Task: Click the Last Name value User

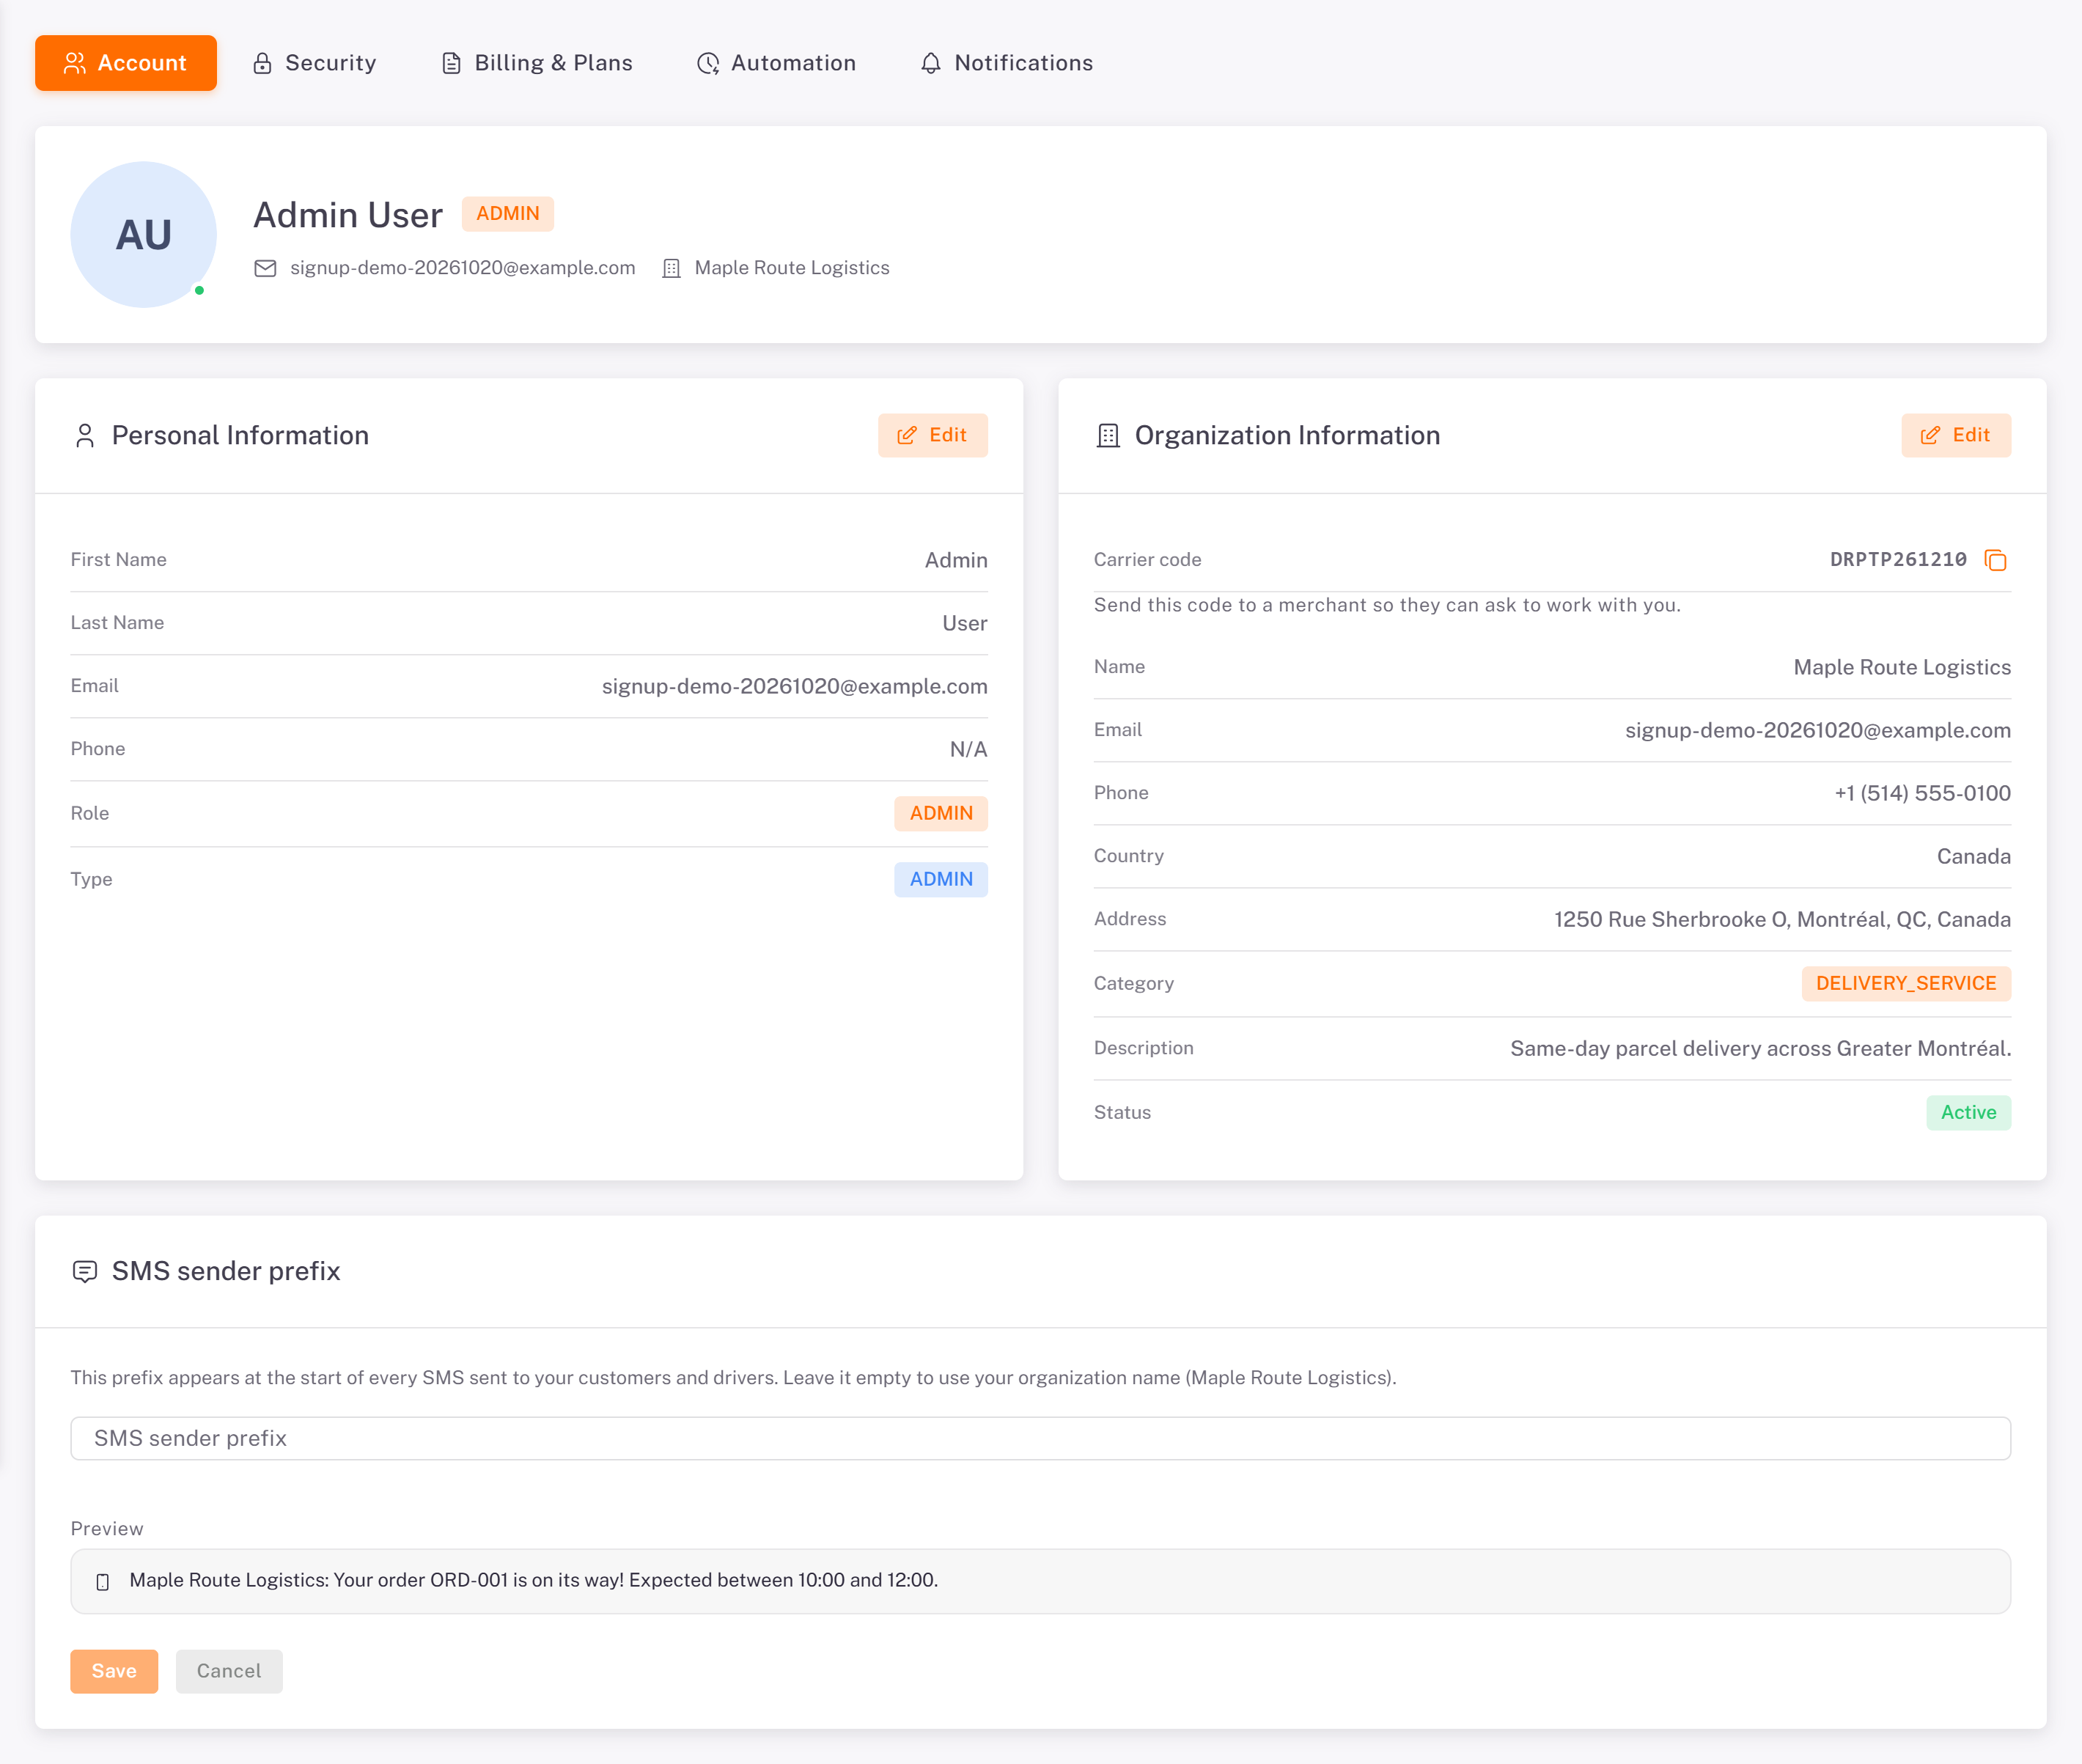Action: point(964,624)
